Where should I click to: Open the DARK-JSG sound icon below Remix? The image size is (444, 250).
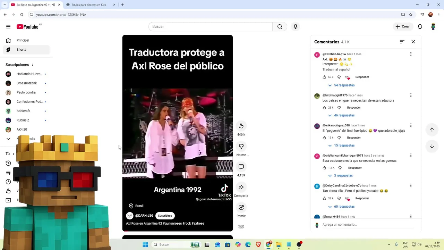(x=241, y=227)
